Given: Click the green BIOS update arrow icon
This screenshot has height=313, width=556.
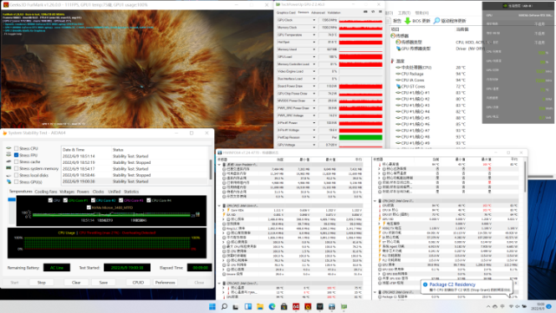Looking at the screenshot, I should click(408, 21).
